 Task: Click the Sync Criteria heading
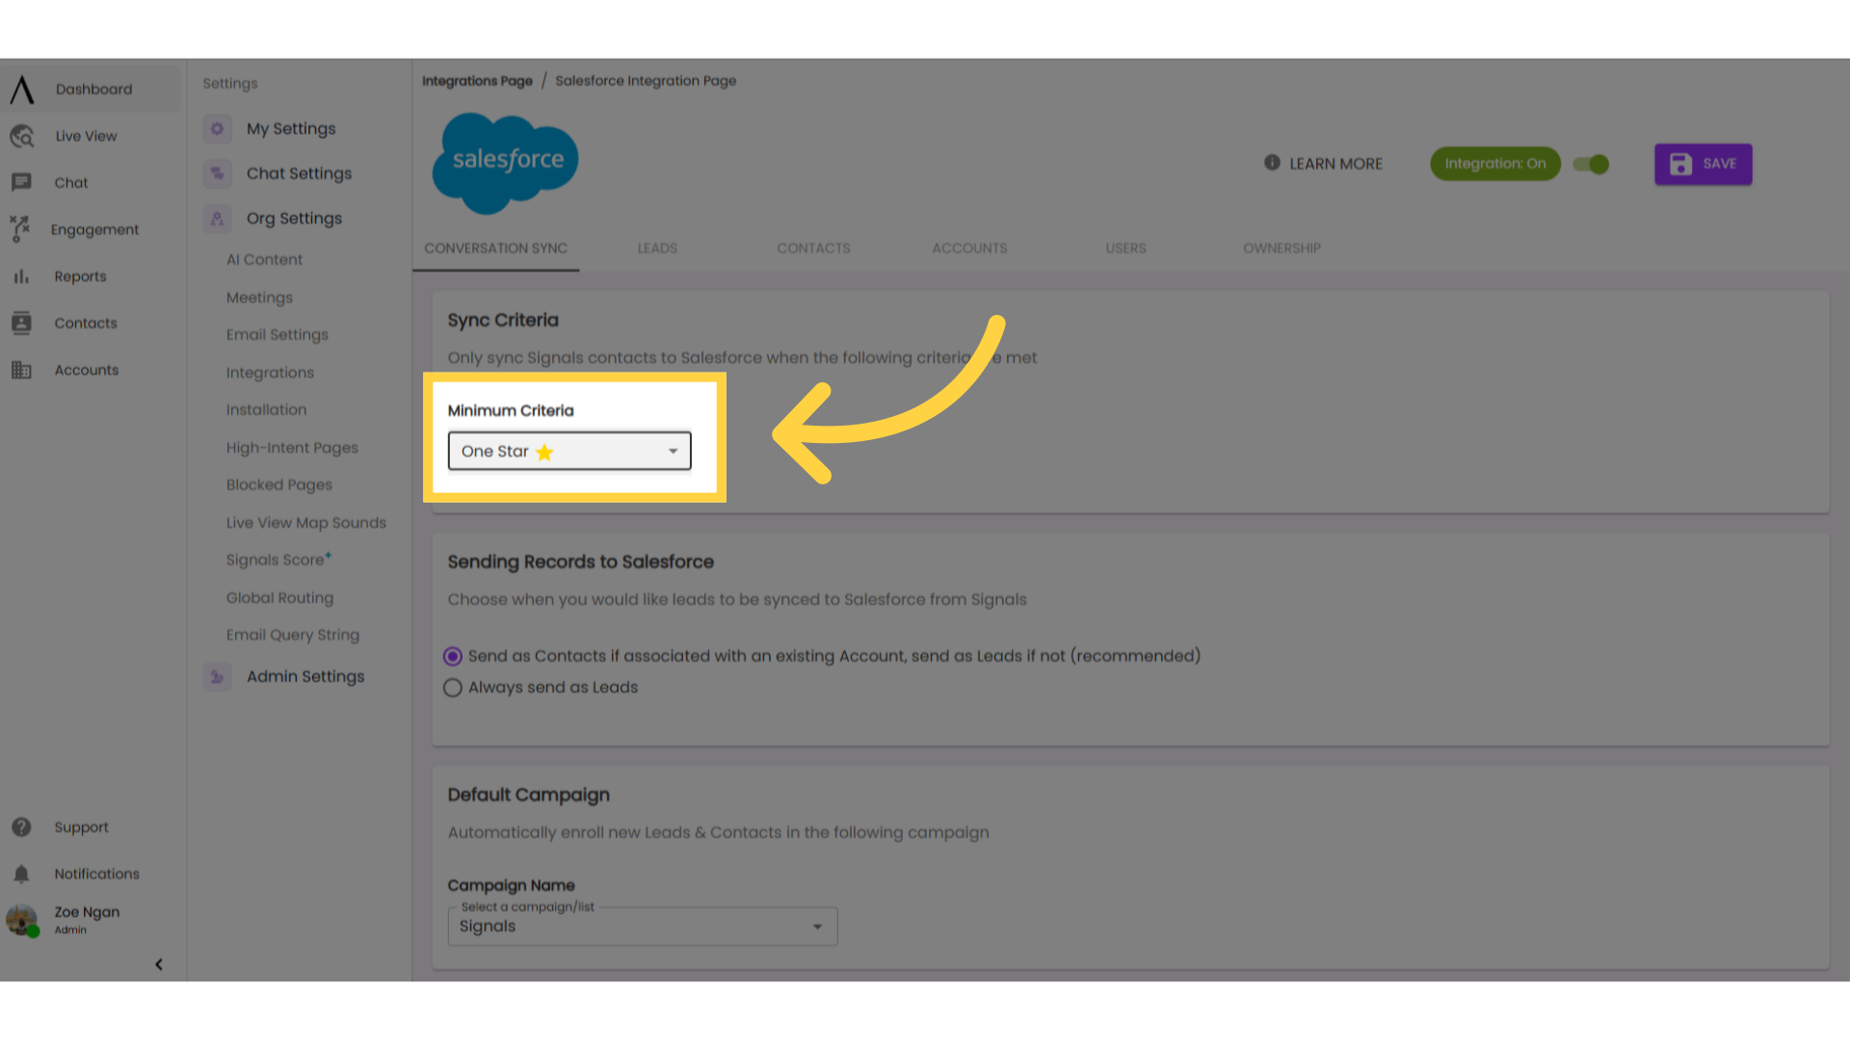tap(503, 321)
